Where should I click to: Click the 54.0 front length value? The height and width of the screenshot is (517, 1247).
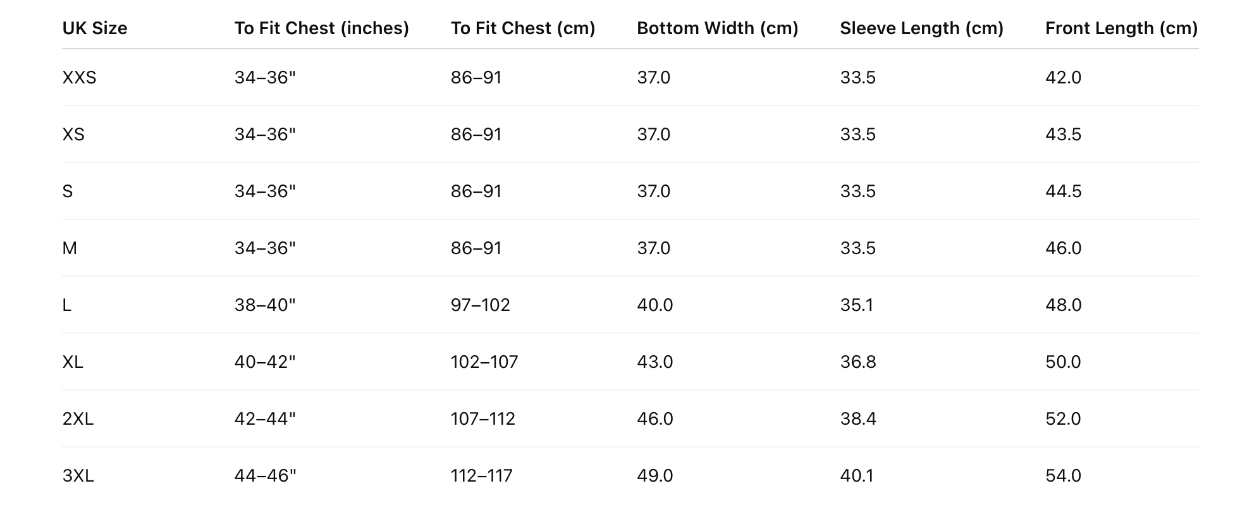pos(1063,476)
